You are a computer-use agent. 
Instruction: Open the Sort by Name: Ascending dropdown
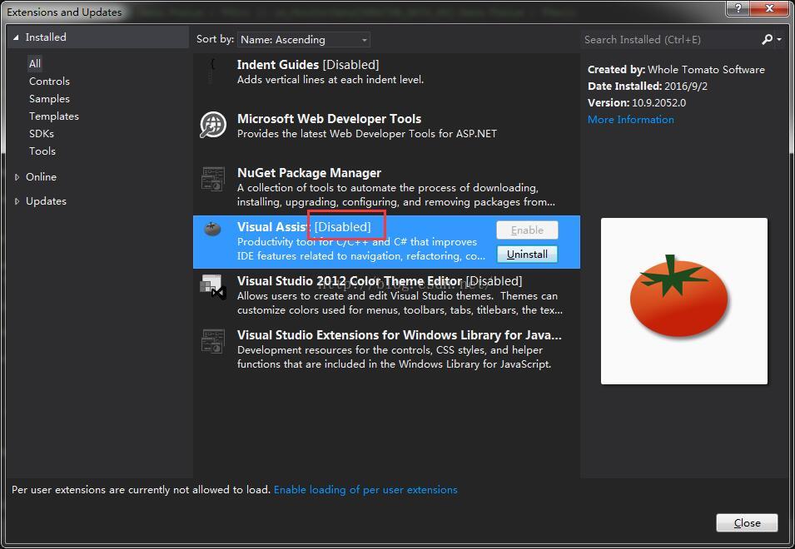pos(303,39)
